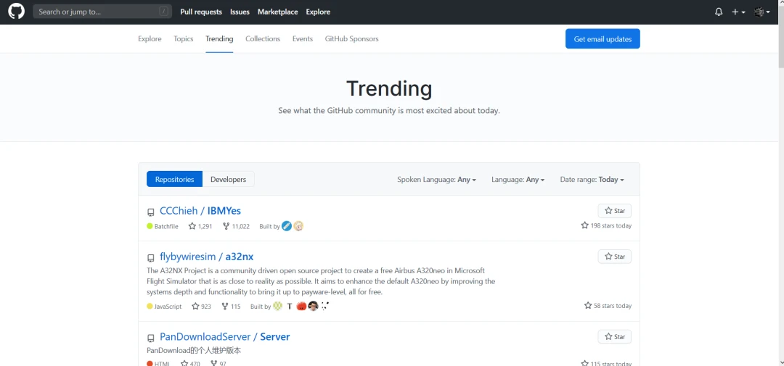Click the fork count icon for IBMYes
Image resolution: width=784 pixels, height=366 pixels.
[x=226, y=226]
